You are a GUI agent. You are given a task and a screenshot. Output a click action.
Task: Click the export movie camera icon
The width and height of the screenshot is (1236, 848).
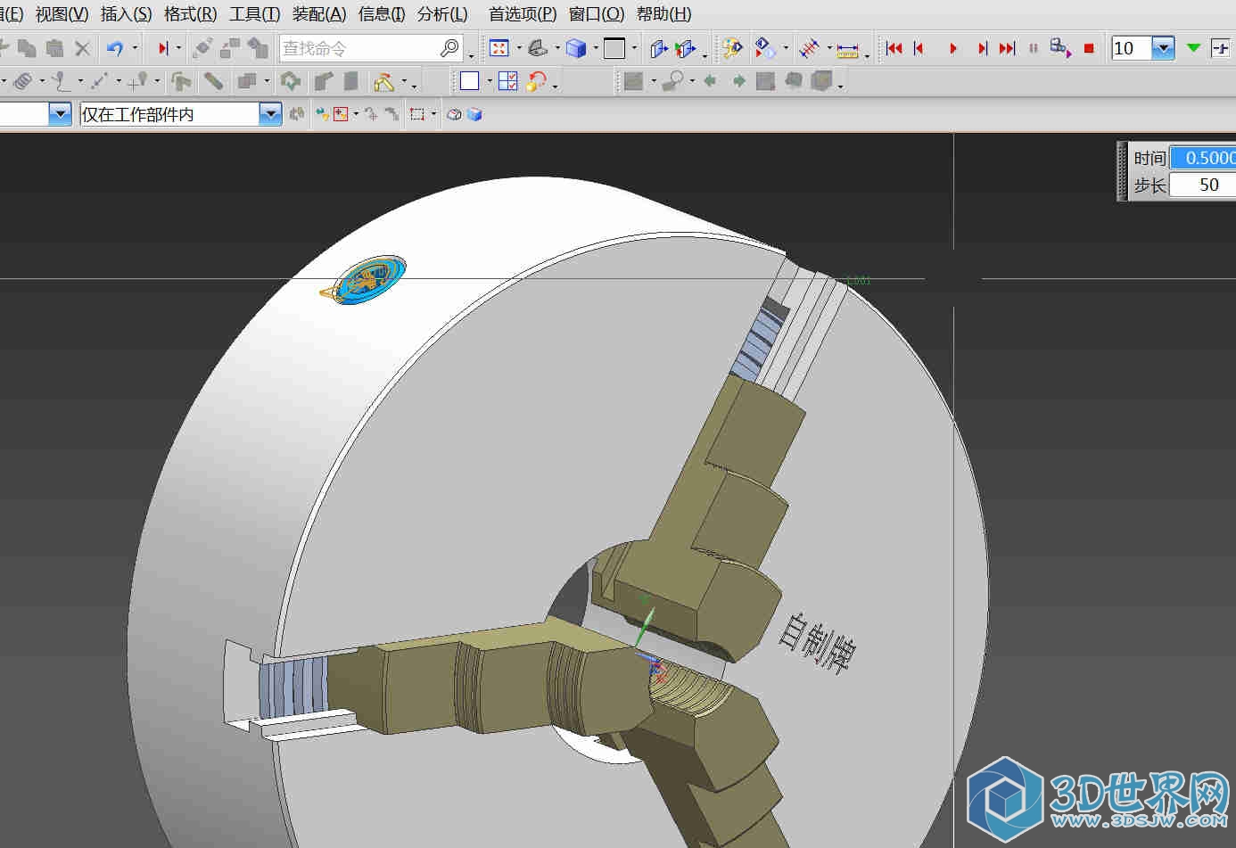pos(1060,48)
